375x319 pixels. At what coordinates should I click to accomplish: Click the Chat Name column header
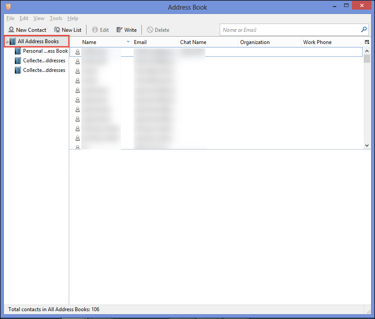pyautogui.click(x=208, y=42)
